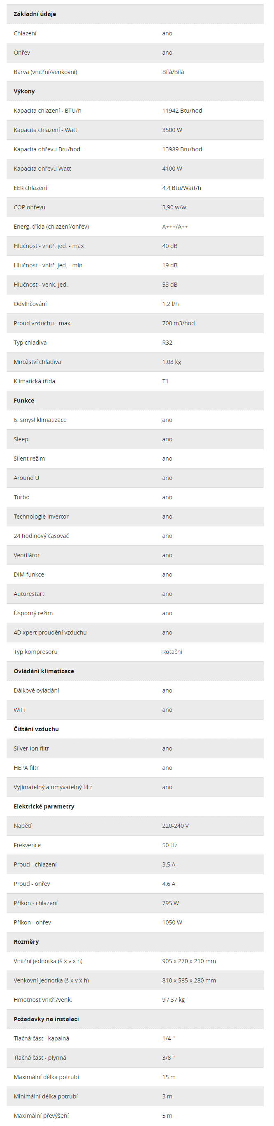Click the Vnitřní jednotka dimensions value

(x=189, y=961)
